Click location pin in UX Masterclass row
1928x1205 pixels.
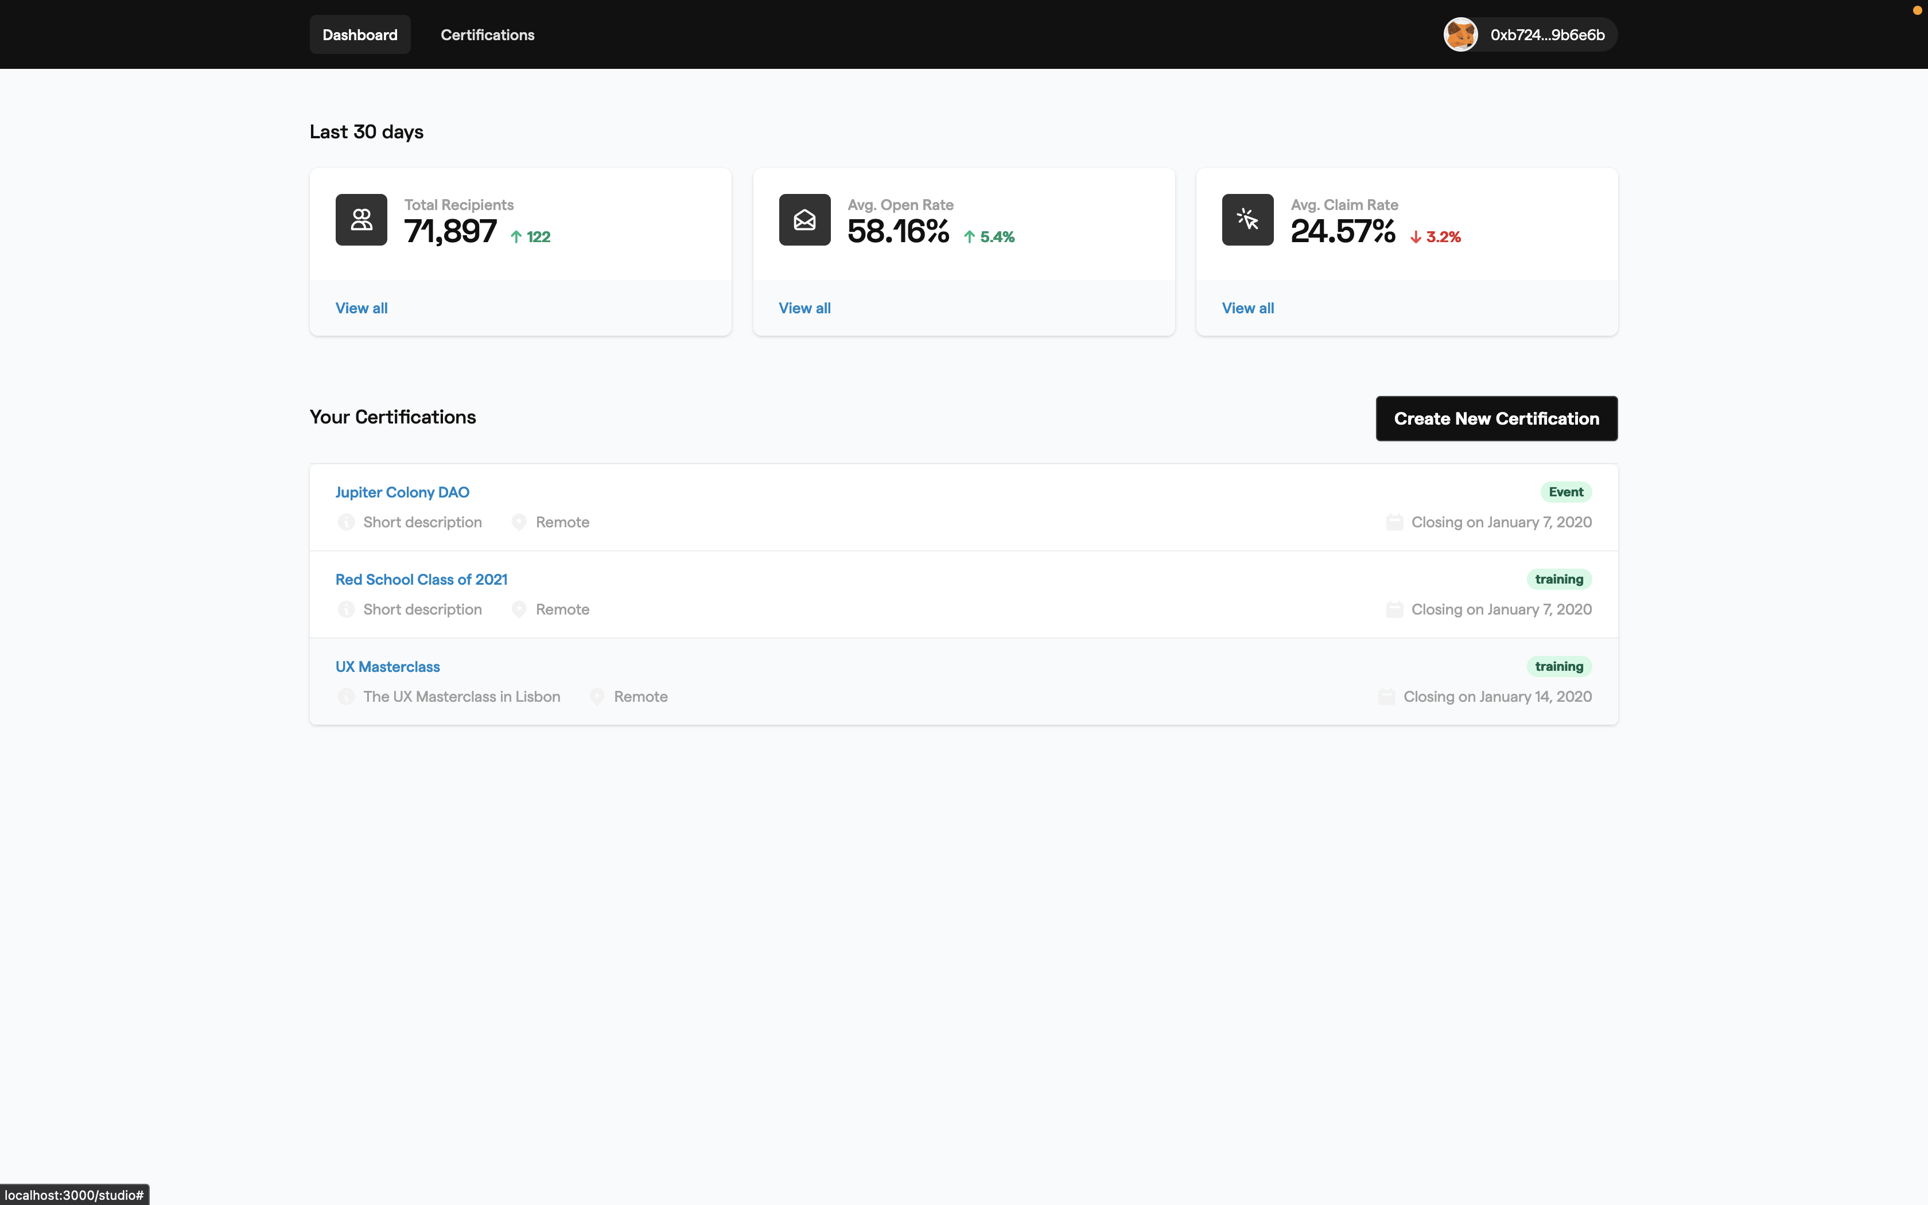pos(597,697)
